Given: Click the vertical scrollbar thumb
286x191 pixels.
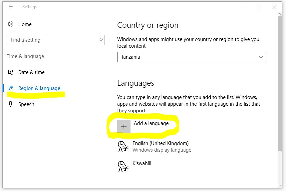Looking at the screenshot, I should [x=280, y=83].
